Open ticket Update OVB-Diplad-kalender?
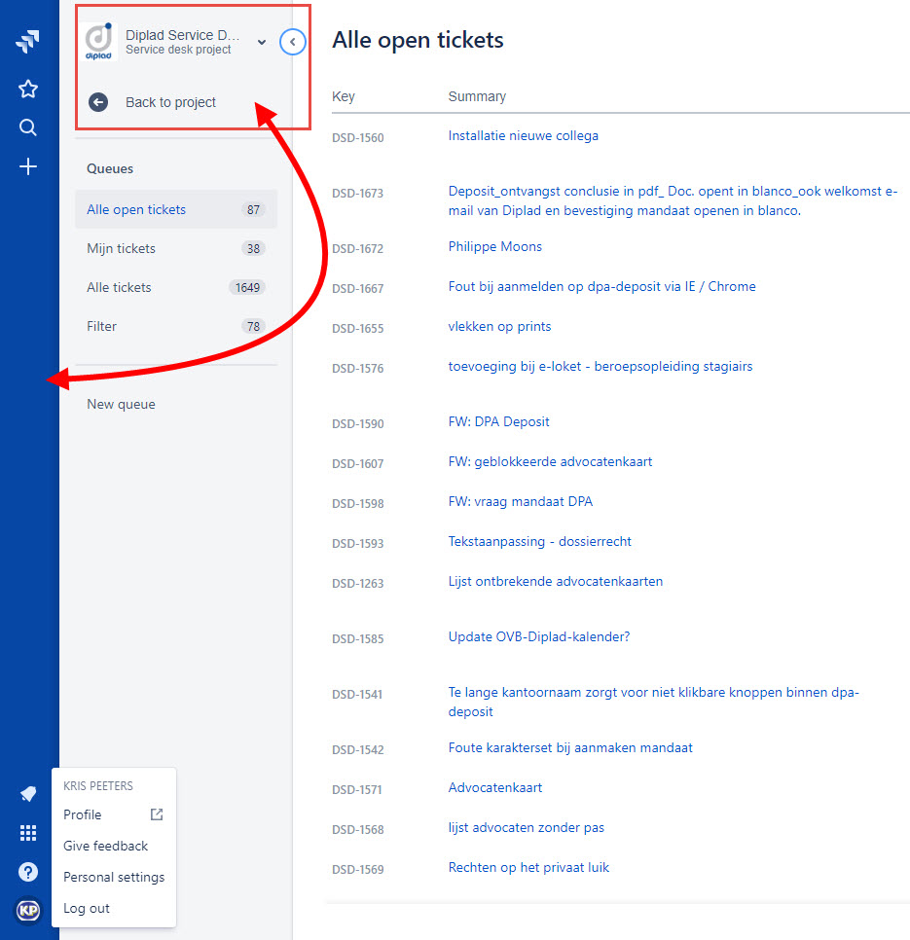Image resolution: width=910 pixels, height=940 pixels. (539, 636)
